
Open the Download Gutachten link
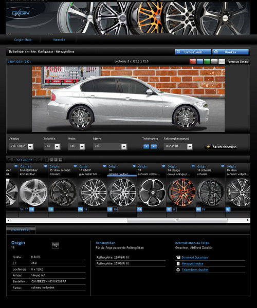(195, 257)
